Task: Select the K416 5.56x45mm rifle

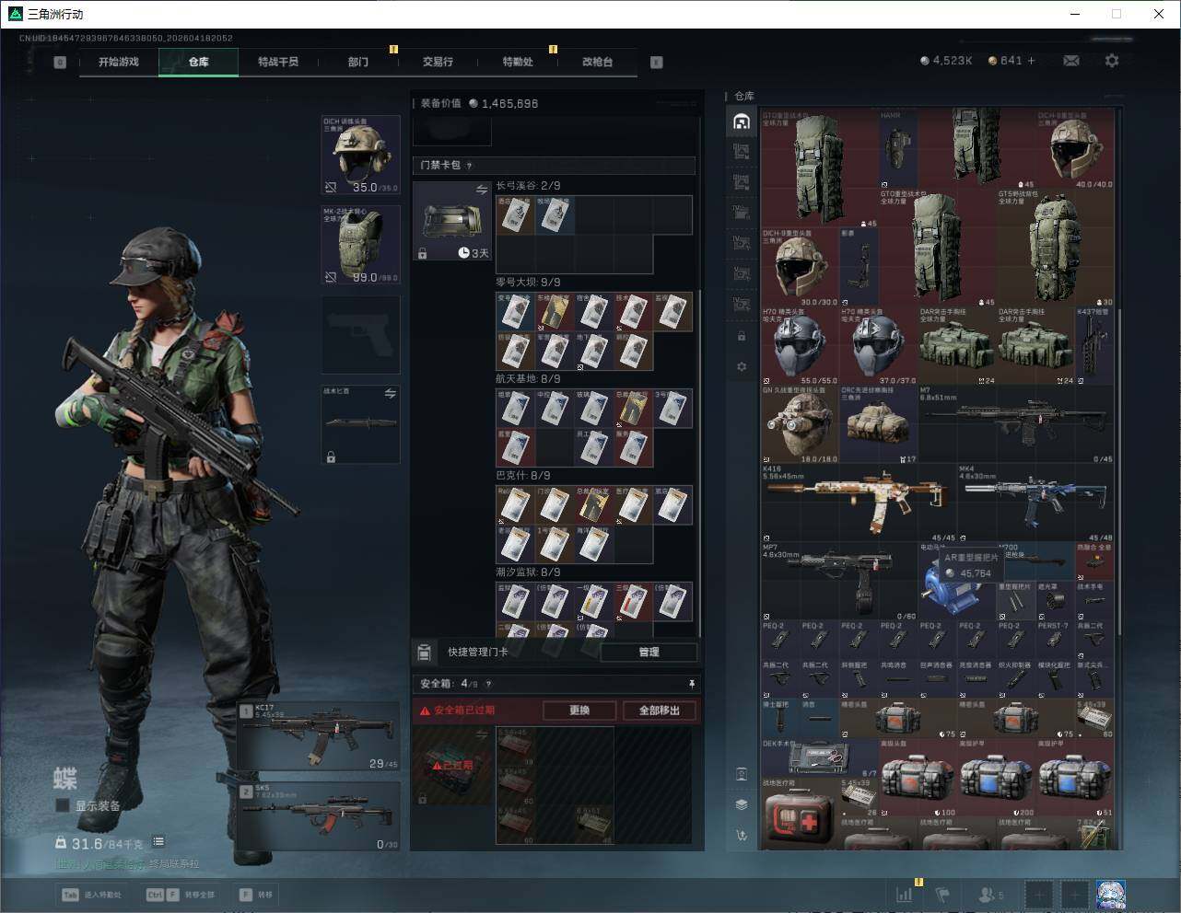Action: point(858,503)
